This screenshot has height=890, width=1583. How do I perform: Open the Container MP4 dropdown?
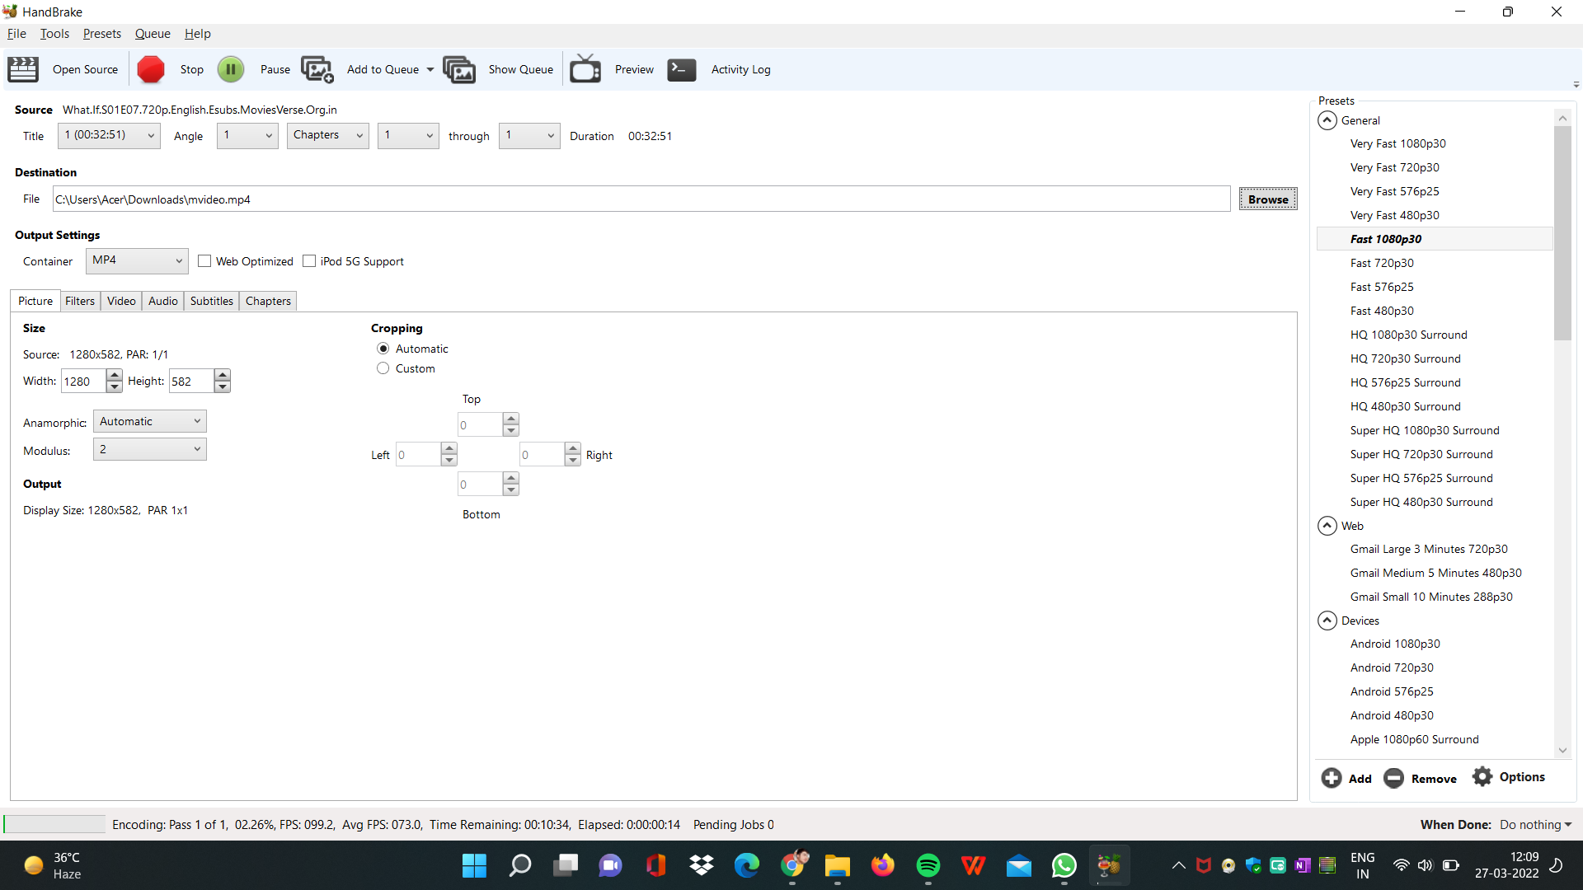[137, 260]
